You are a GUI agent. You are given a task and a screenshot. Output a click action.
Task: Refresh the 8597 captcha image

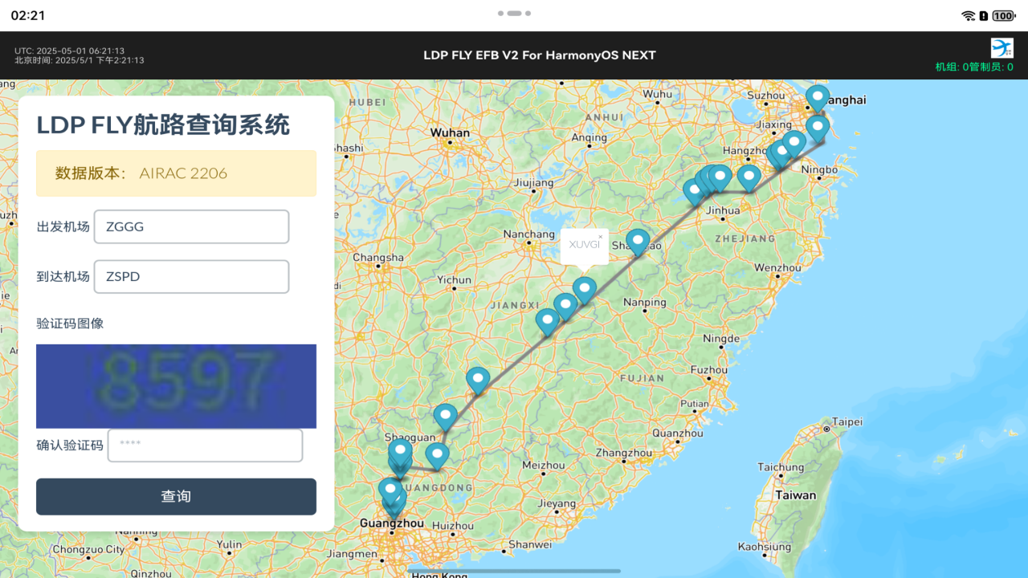(x=176, y=386)
